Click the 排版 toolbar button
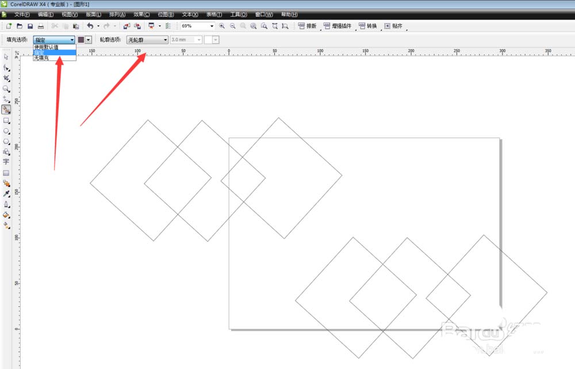 307,26
